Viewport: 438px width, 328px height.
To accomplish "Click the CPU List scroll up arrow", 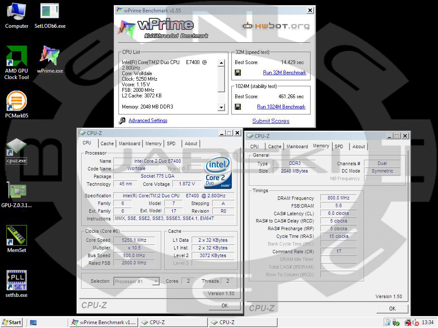I will coord(221,63).
